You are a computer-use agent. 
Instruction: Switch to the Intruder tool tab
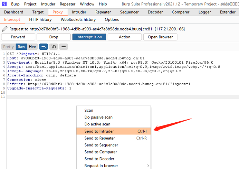coord(79,12)
